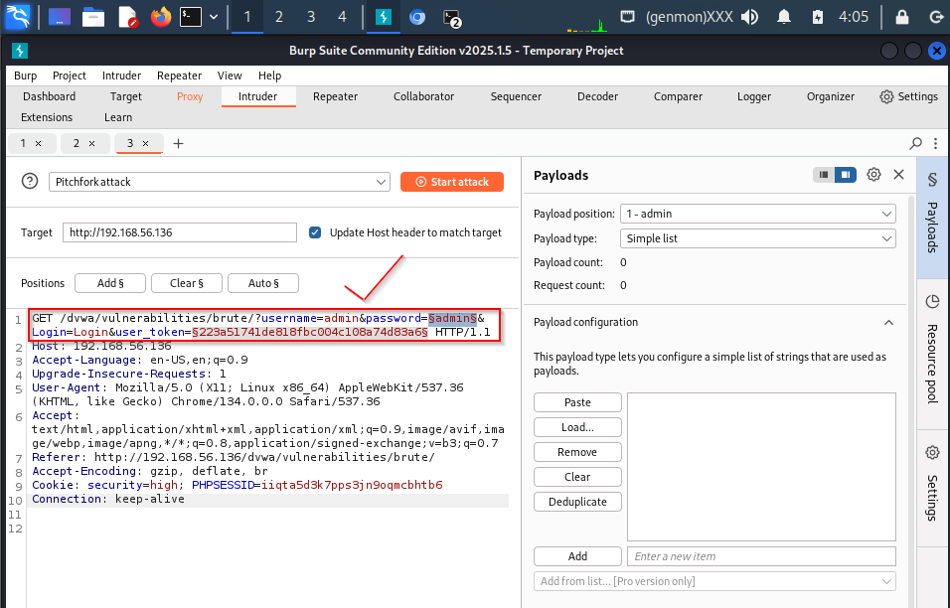Image resolution: width=950 pixels, height=608 pixels.
Task: Switch to workspace 4
Action: pyautogui.click(x=342, y=17)
